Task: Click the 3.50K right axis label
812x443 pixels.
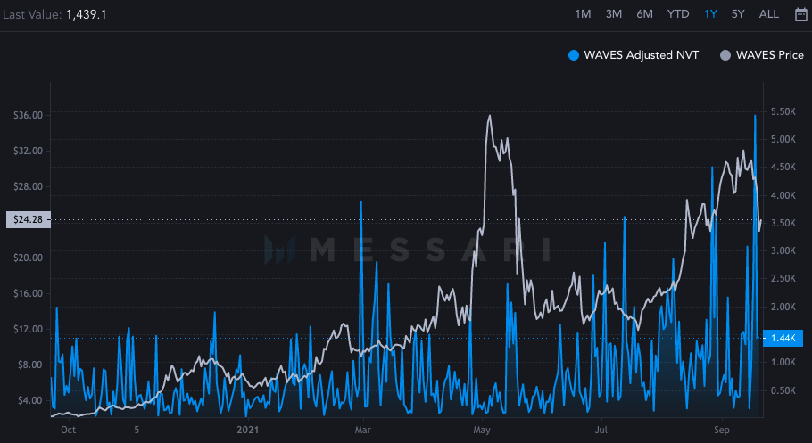Action: point(783,223)
